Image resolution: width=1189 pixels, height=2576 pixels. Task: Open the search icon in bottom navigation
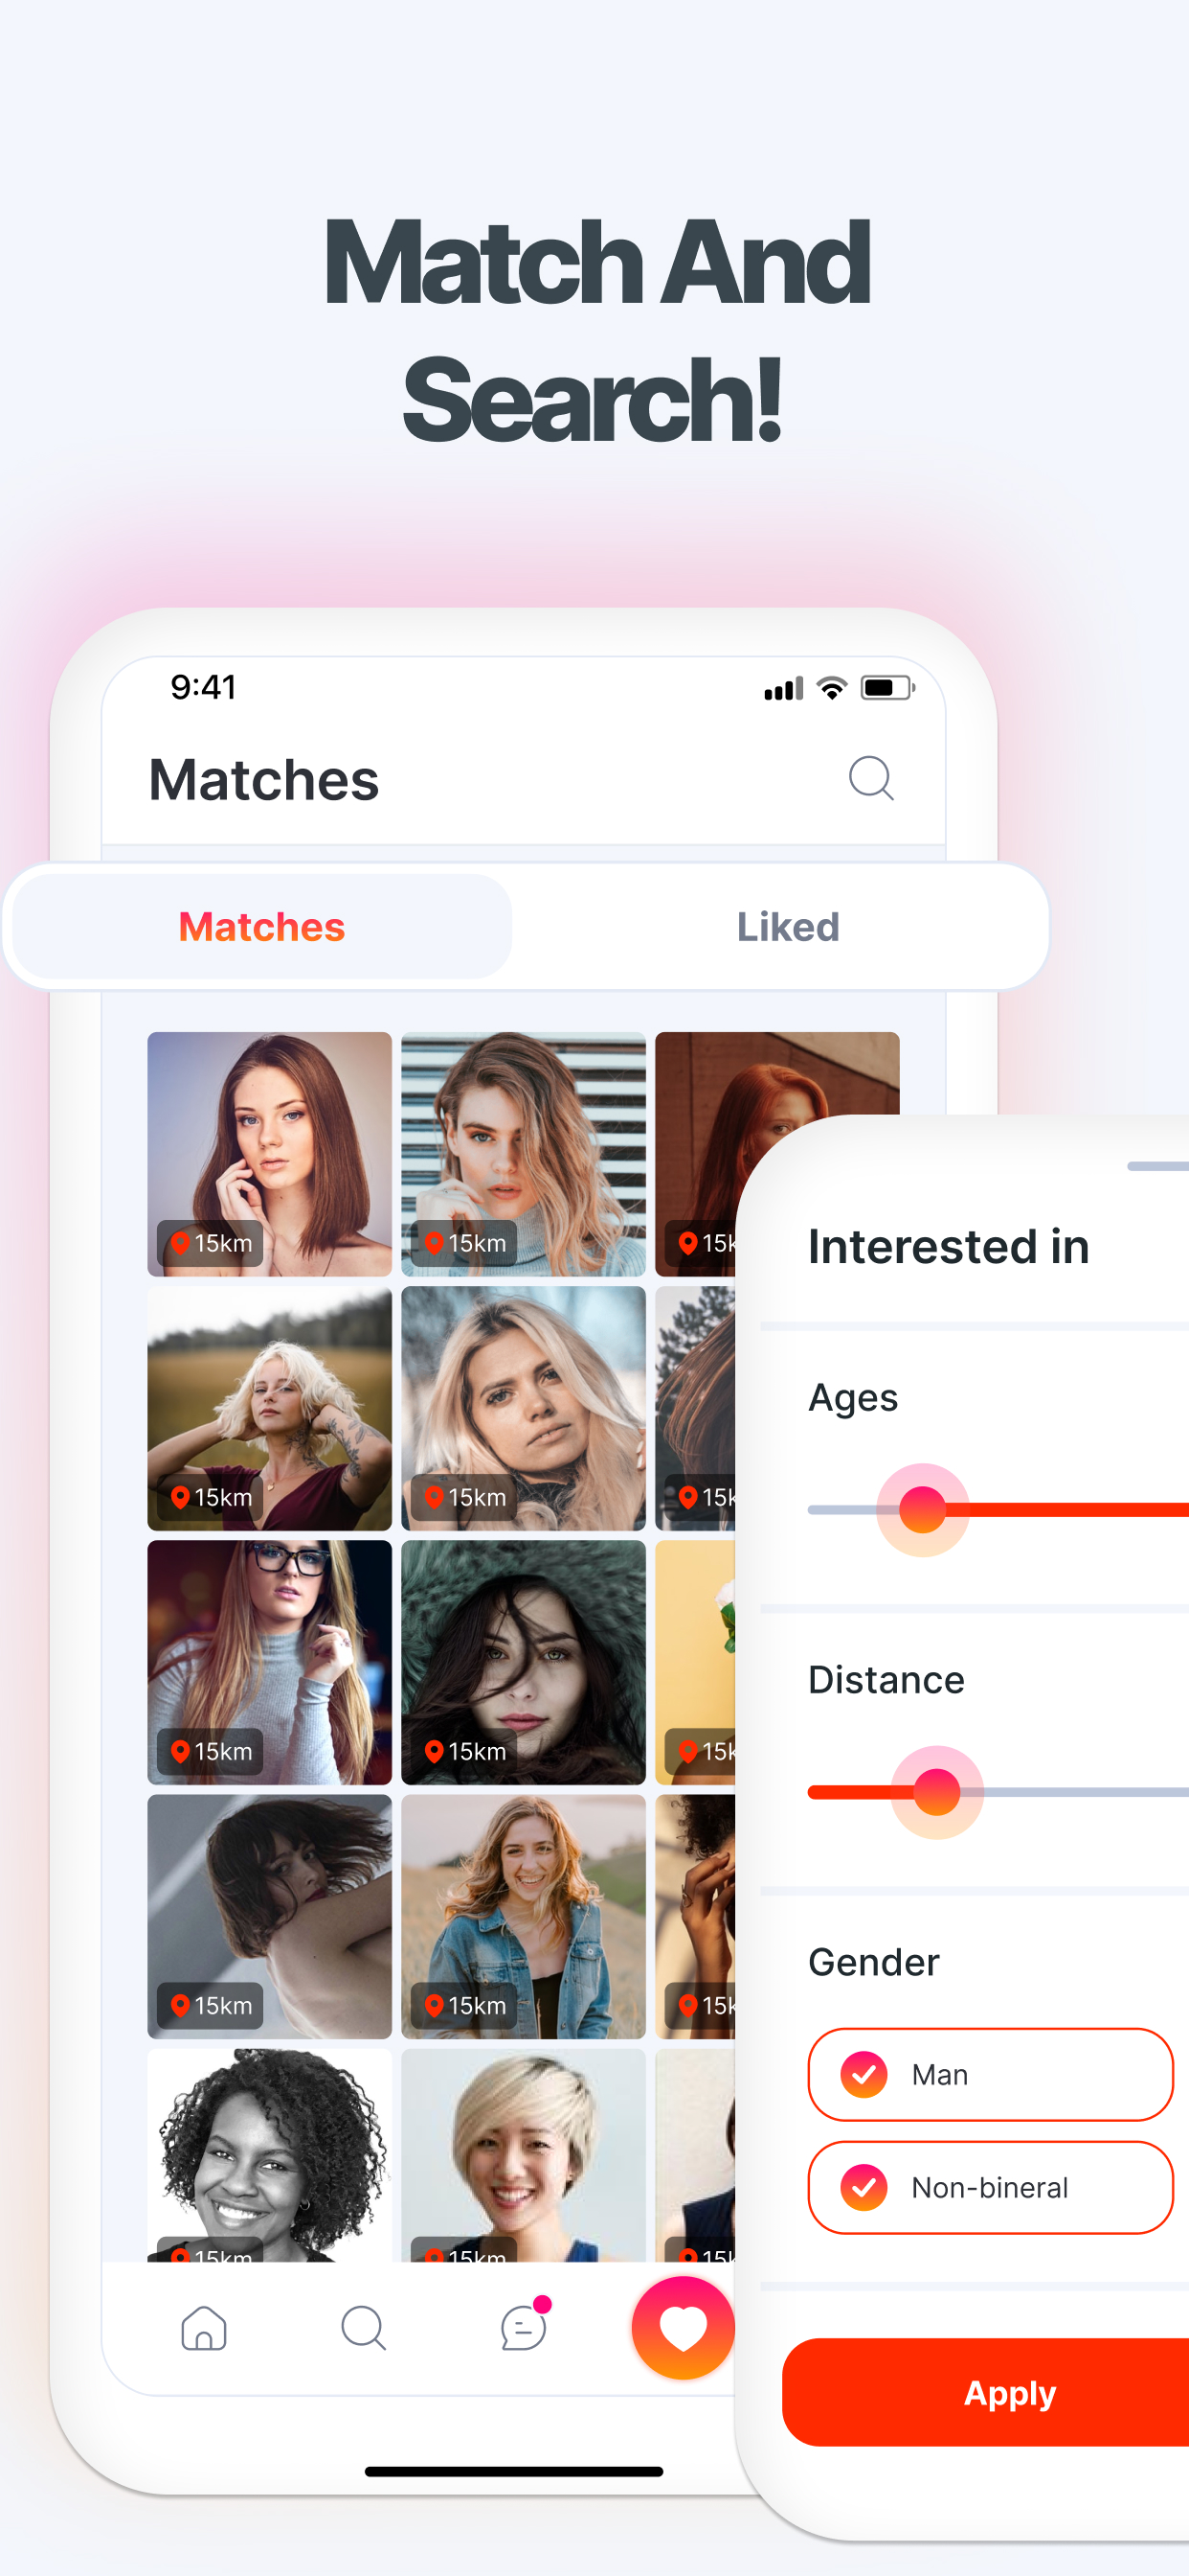click(363, 2328)
